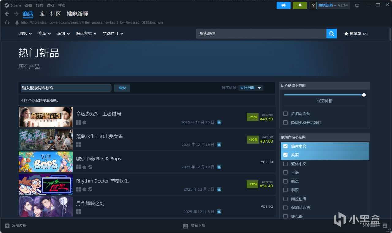Switch to Big Picture mode icon
Viewport: 392px width, 233px height.
357,5
